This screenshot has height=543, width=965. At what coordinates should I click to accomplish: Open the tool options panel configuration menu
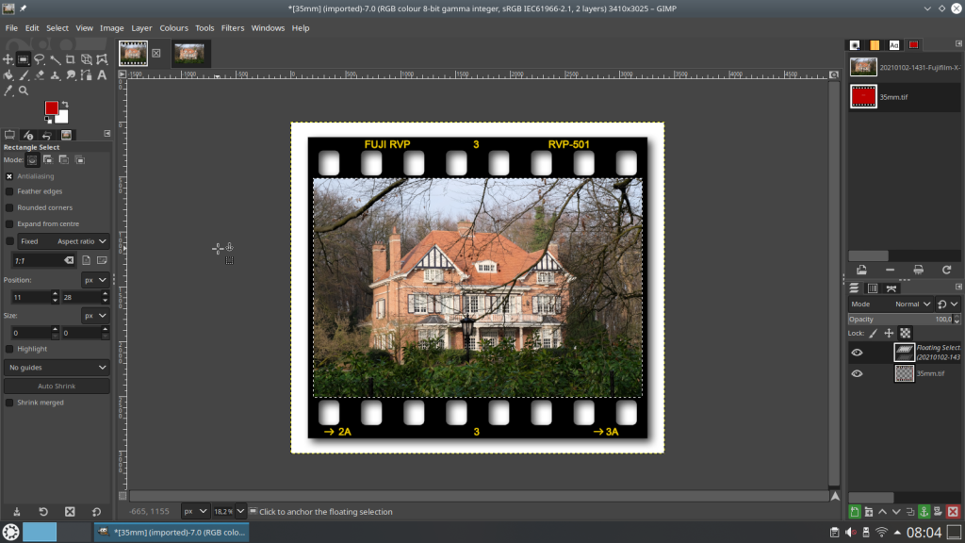pos(107,134)
